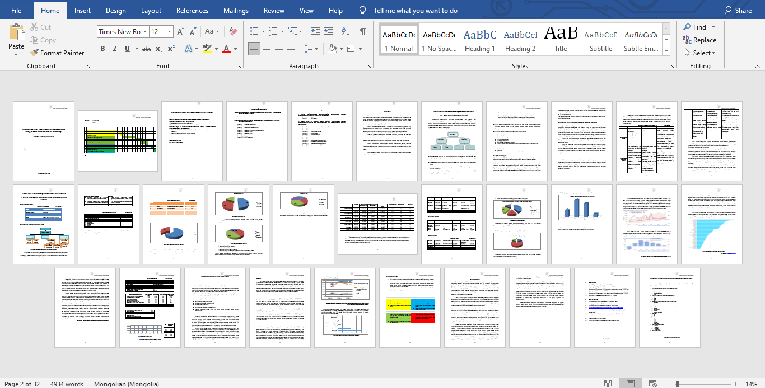Open the font name dropdown
This screenshot has height=388, width=765.
coord(145,32)
